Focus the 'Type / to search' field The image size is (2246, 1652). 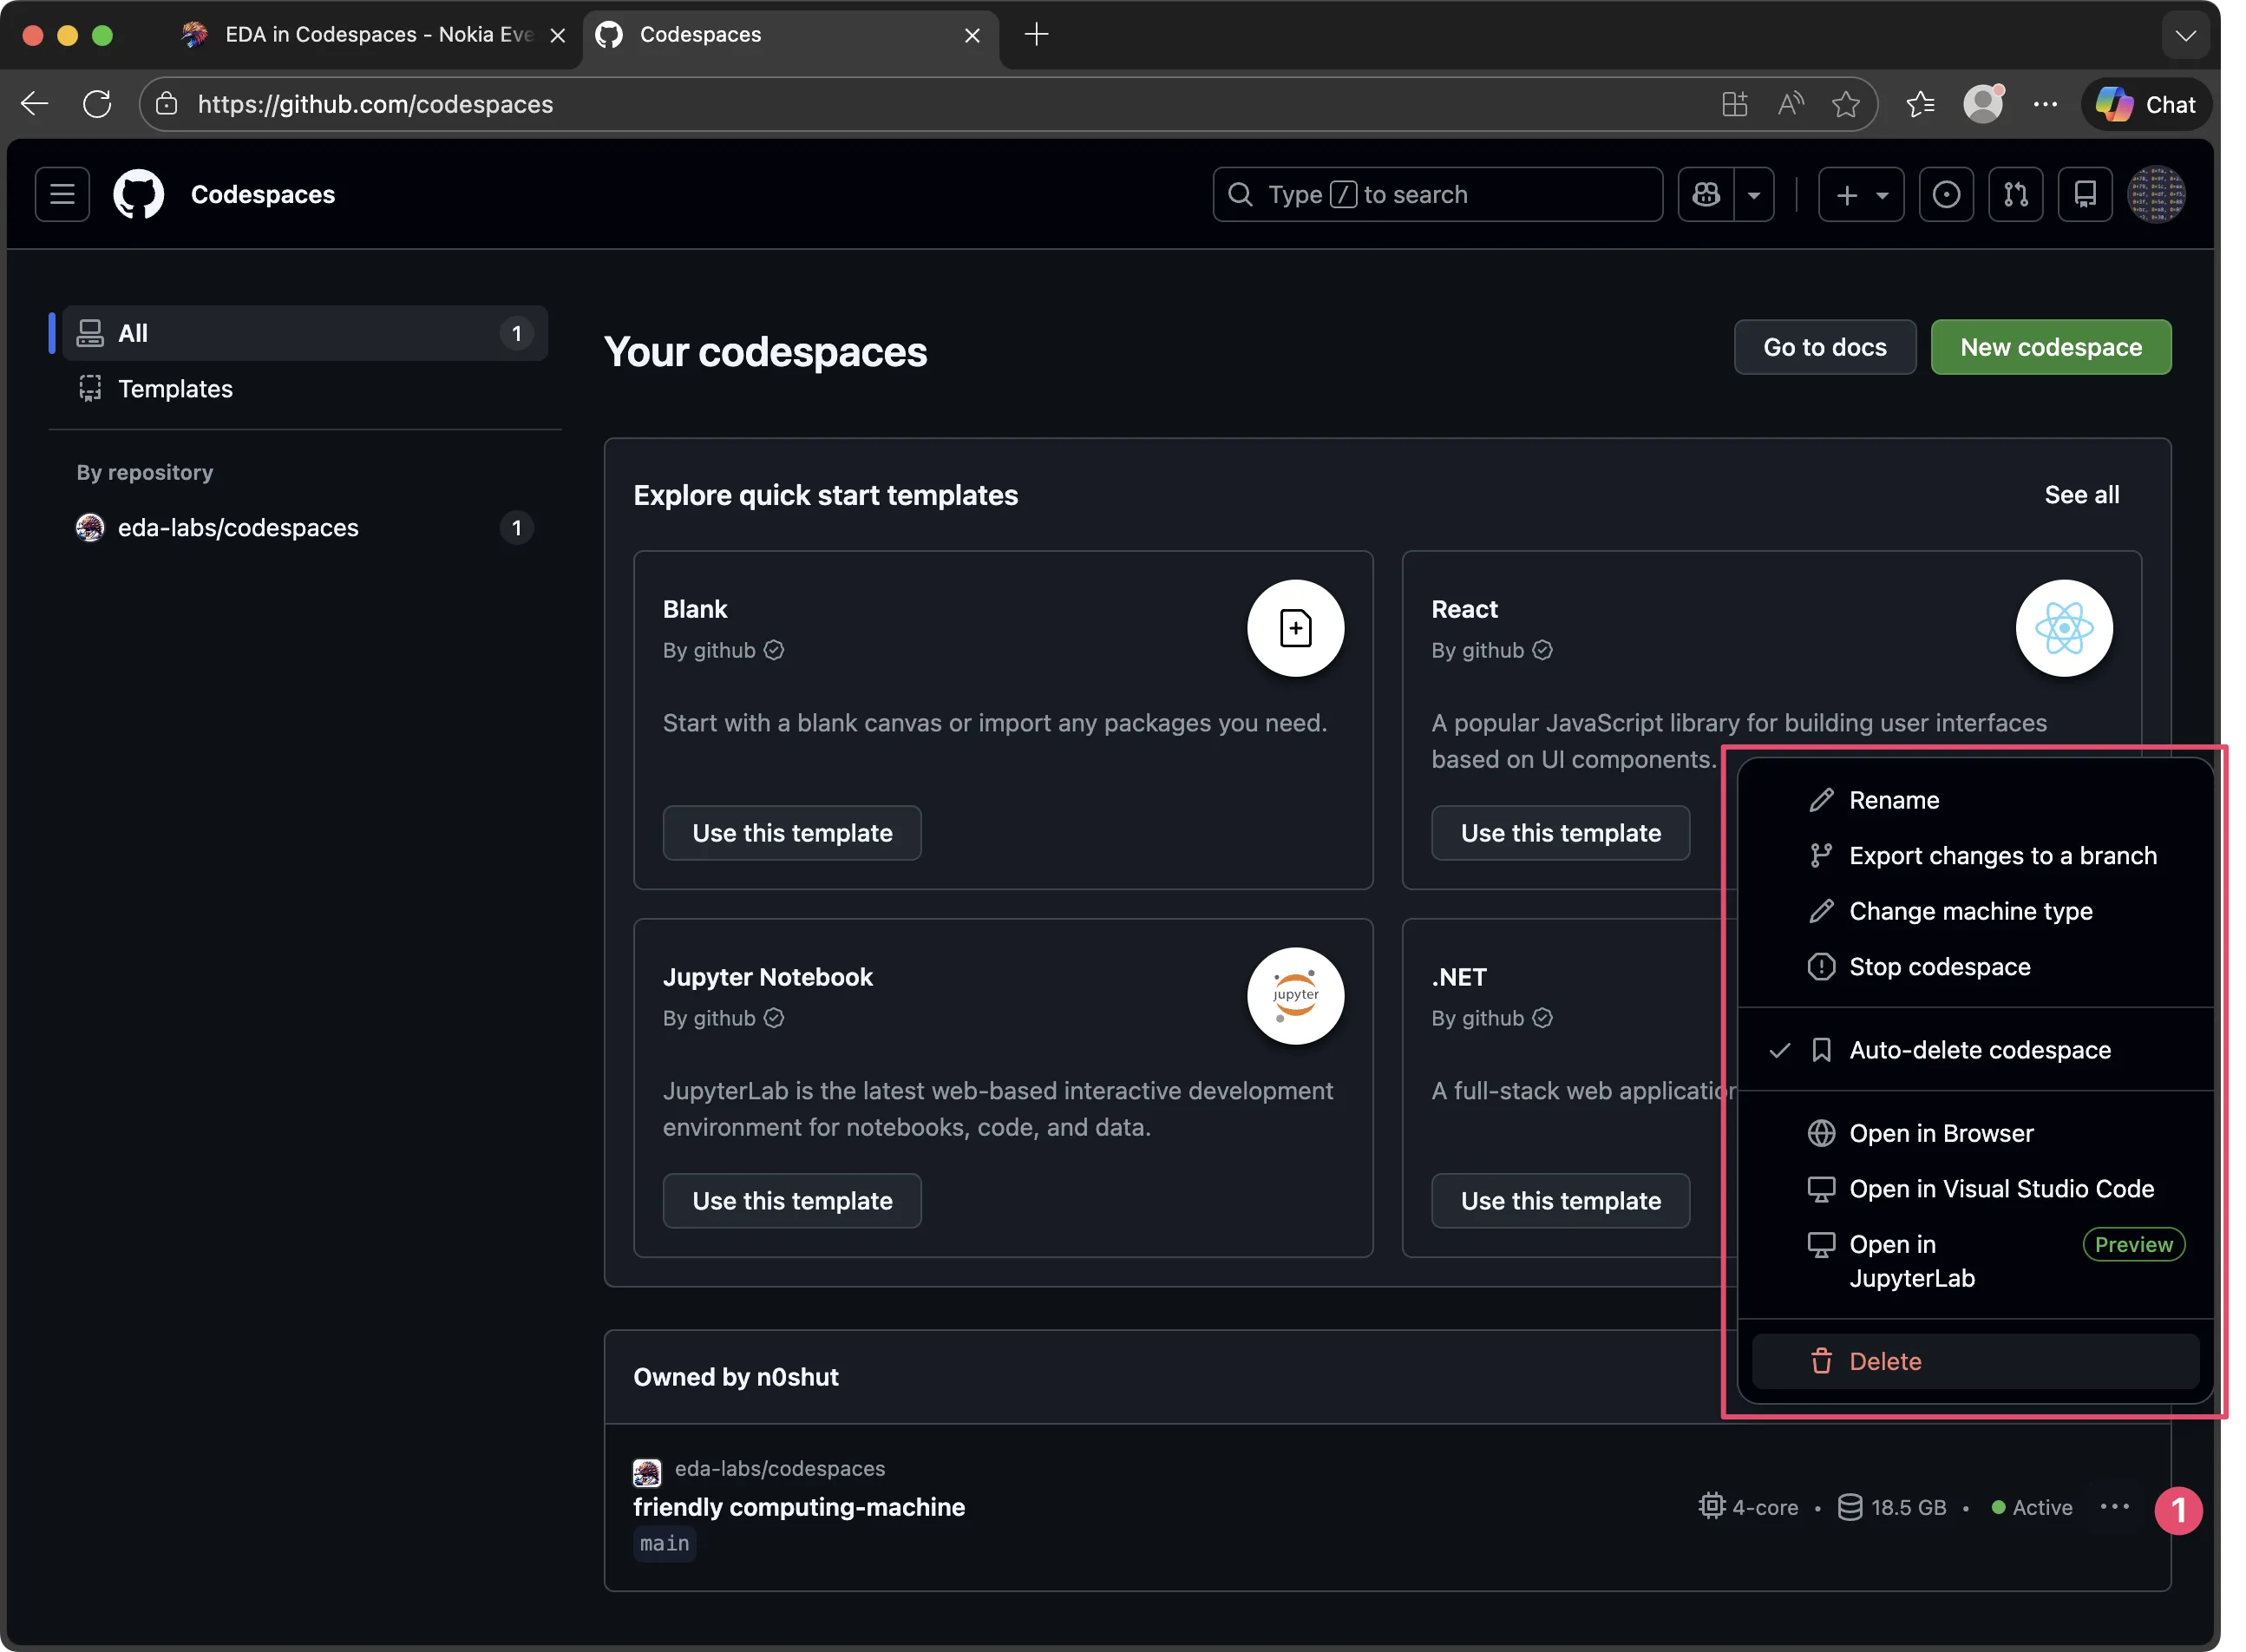1437,194
